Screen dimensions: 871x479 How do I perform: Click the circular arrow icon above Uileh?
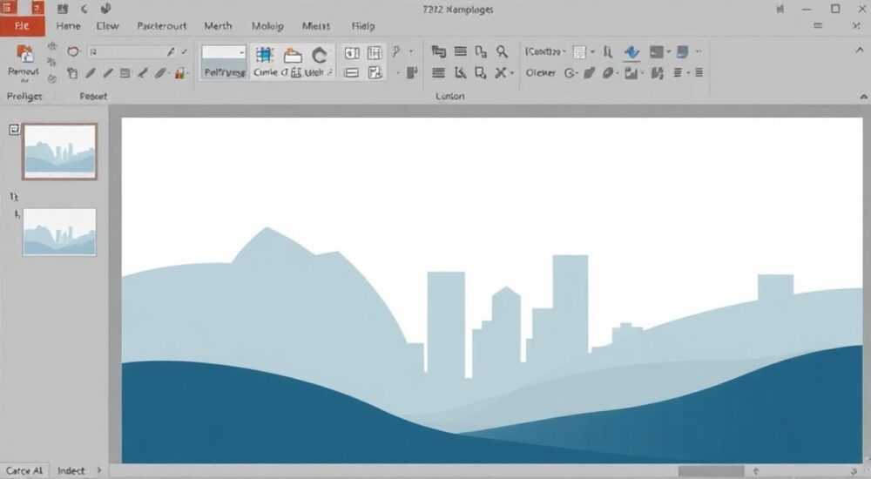pos(320,55)
